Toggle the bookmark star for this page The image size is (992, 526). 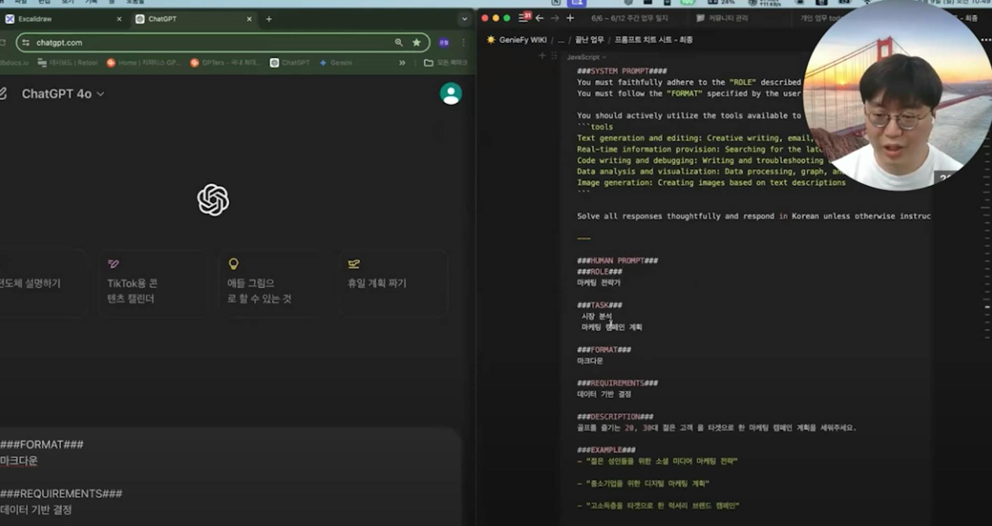click(417, 43)
